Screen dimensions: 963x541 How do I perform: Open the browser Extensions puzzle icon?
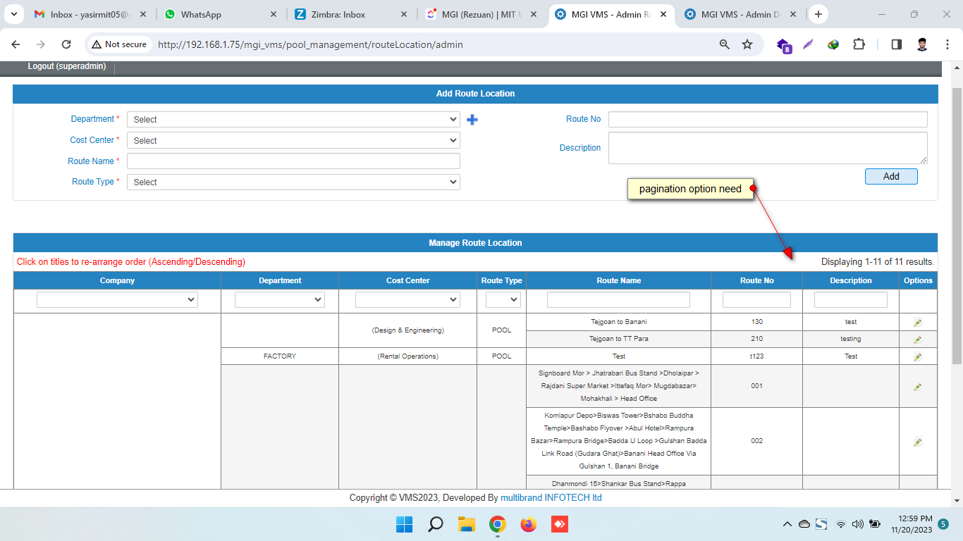pyautogui.click(x=859, y=44)
